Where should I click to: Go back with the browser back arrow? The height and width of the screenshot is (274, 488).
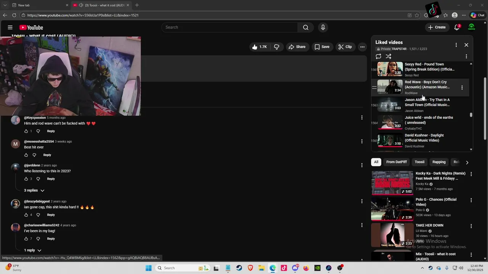click(5, 15)
